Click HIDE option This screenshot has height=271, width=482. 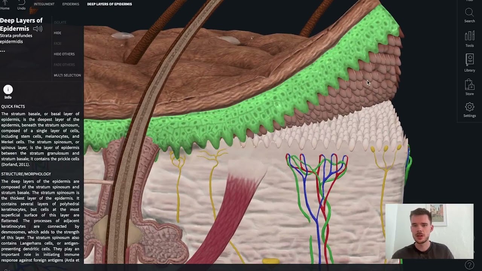pyautogui.click(x=57, y=33)
